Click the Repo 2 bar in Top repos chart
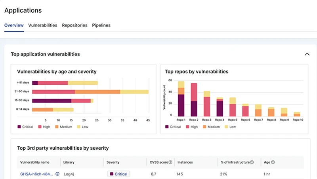This screenshot has height=179, width=317. coord(194,99)
